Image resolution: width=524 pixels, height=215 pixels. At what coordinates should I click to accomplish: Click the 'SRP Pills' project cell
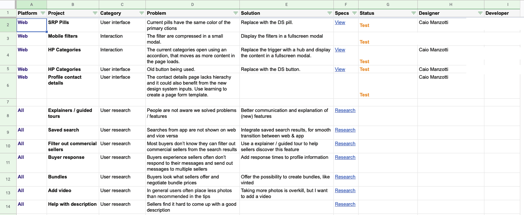(x=73, y=25)
